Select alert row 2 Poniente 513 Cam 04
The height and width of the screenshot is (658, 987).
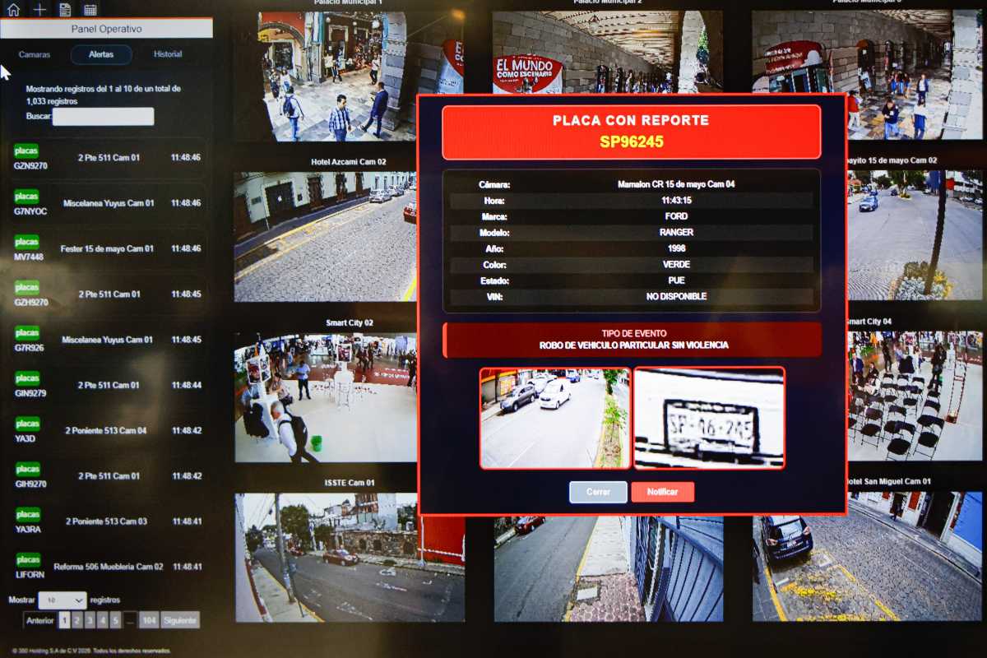pyautogui.click(x=107, y=431)
